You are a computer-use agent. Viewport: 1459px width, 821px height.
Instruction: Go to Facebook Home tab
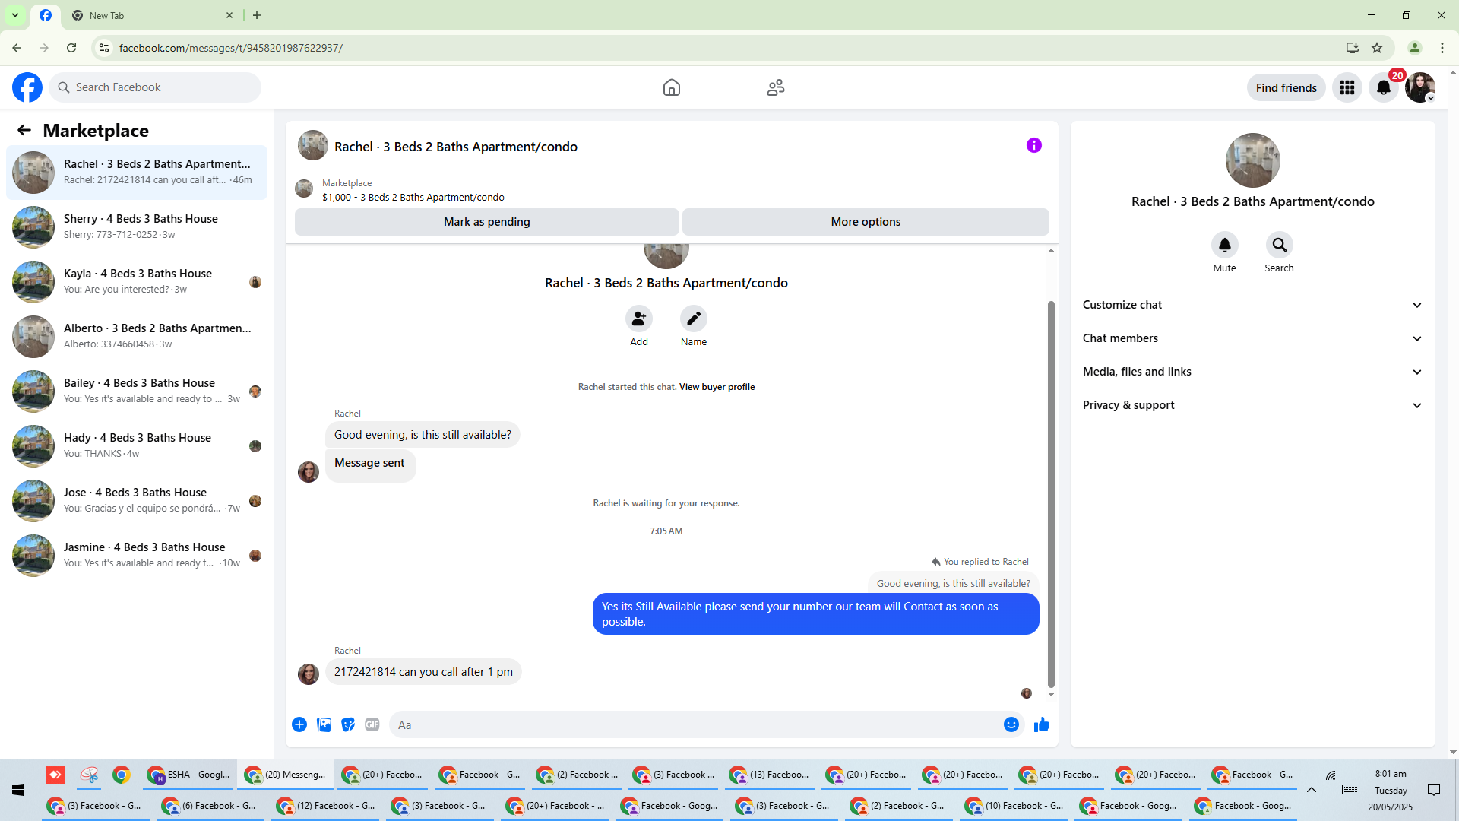pos(671,87)
